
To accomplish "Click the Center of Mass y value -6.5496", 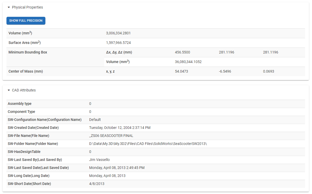I will click(225, 72).
